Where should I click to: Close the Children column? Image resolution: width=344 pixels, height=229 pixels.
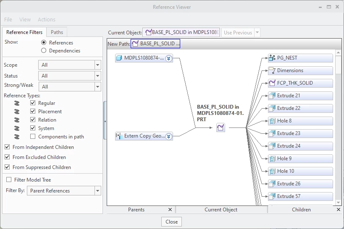point(339,209)
